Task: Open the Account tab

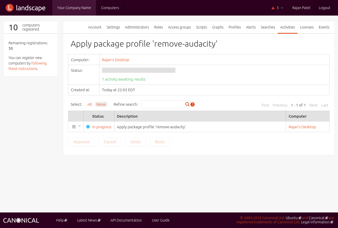Action: tap(95, 27)
